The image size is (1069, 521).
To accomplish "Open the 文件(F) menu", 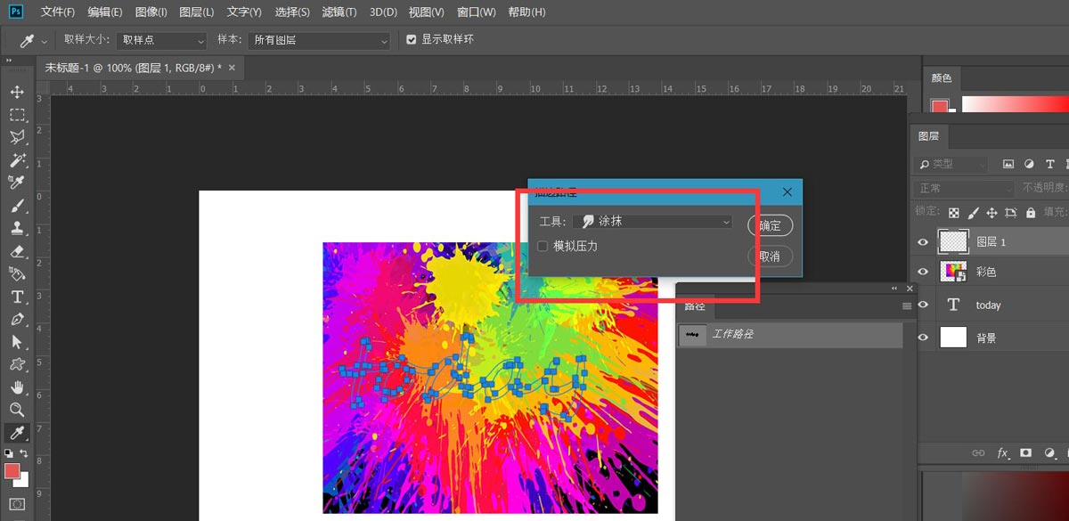I will (58, 12).
